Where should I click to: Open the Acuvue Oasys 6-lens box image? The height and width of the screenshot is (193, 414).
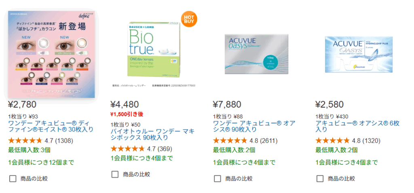[x=359, y=54]
